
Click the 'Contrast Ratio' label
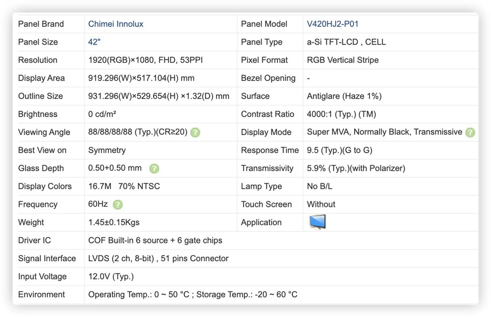pyautogui.click(x=267, y=114)
